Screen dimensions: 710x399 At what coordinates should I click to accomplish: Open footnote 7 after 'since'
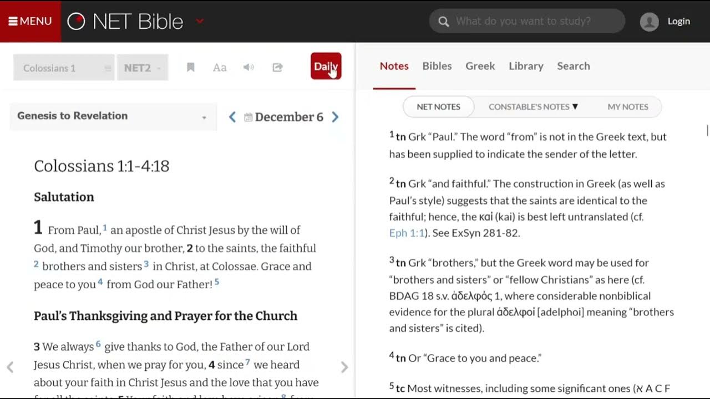click(x=248, y=362)
